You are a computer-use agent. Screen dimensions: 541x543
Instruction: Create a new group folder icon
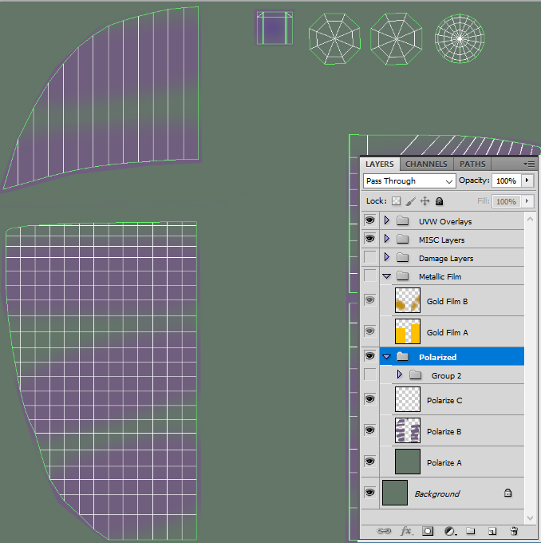[471, 531]
